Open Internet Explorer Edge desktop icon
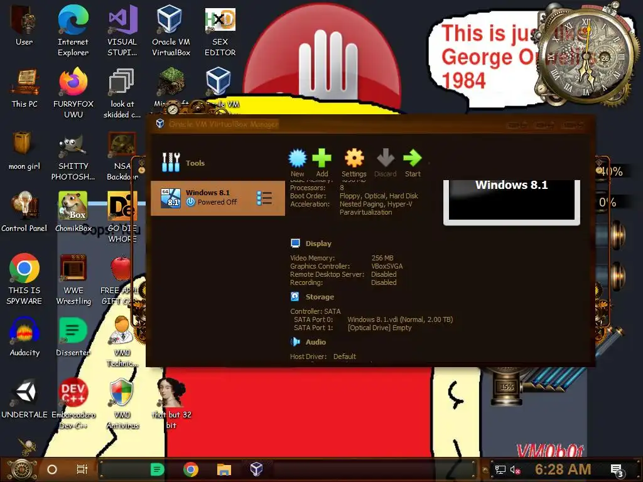The width and height of the screenshot is (643, 482). [x=73, y=31]
